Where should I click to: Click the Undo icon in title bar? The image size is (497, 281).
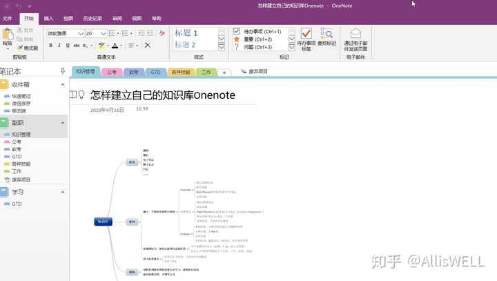(19, 6)
